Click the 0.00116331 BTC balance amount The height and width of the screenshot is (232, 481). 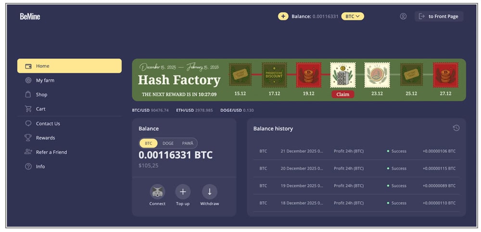point(176,155)
